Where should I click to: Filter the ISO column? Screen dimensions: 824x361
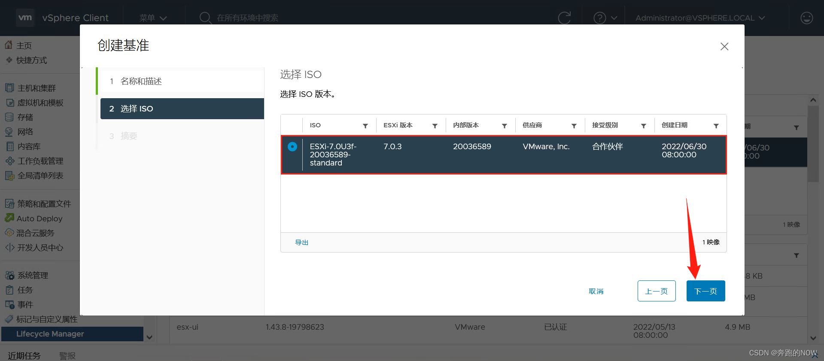365,126
